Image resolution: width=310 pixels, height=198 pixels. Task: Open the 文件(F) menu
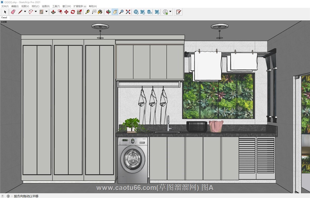coord(5,6)
